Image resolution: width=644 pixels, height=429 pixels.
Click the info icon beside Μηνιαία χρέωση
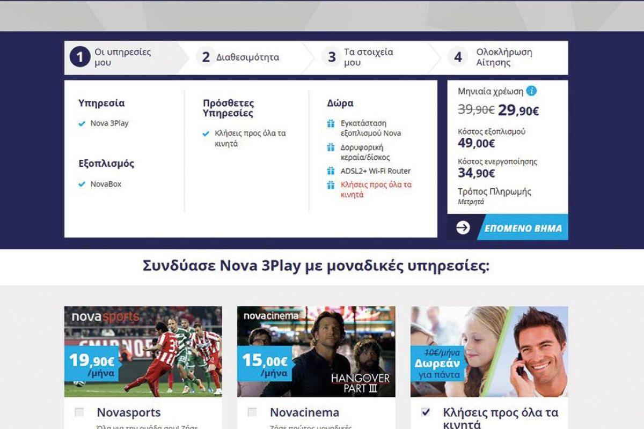click(531, 91)
